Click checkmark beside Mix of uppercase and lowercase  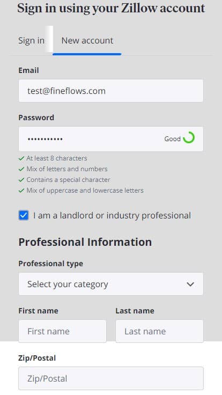[x=21, y=191]
